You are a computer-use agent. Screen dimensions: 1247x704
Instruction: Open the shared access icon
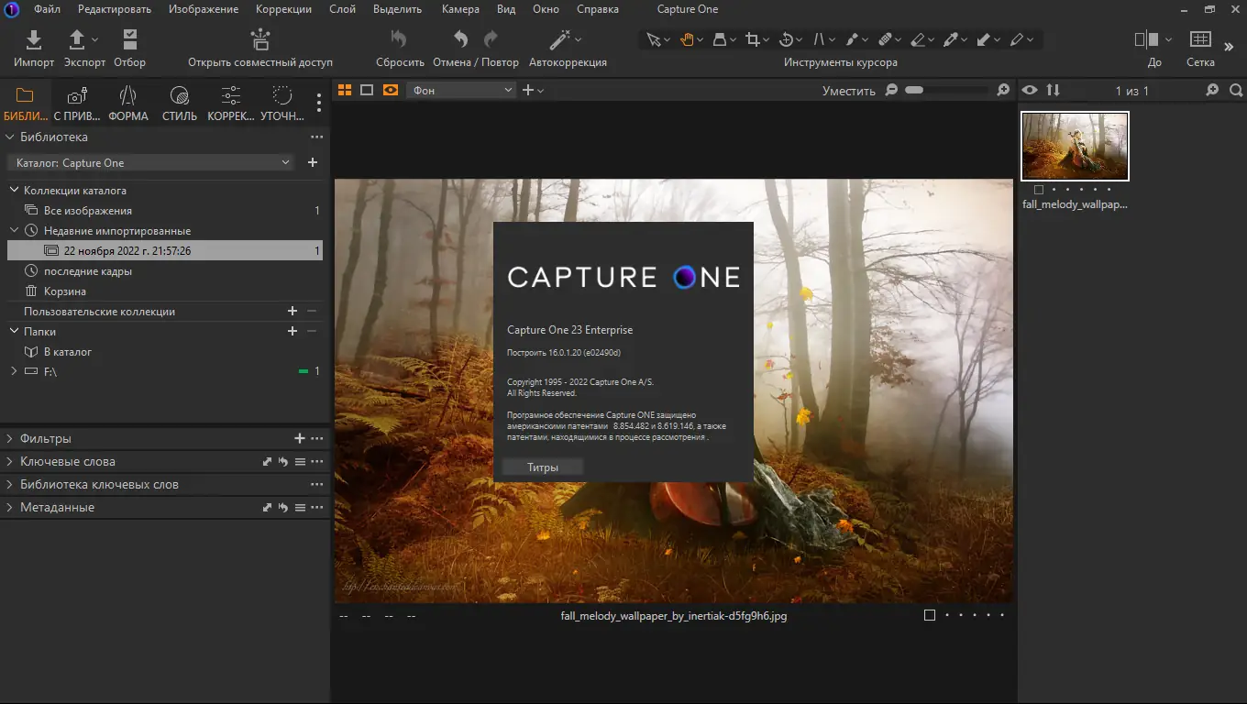[260, 39]
